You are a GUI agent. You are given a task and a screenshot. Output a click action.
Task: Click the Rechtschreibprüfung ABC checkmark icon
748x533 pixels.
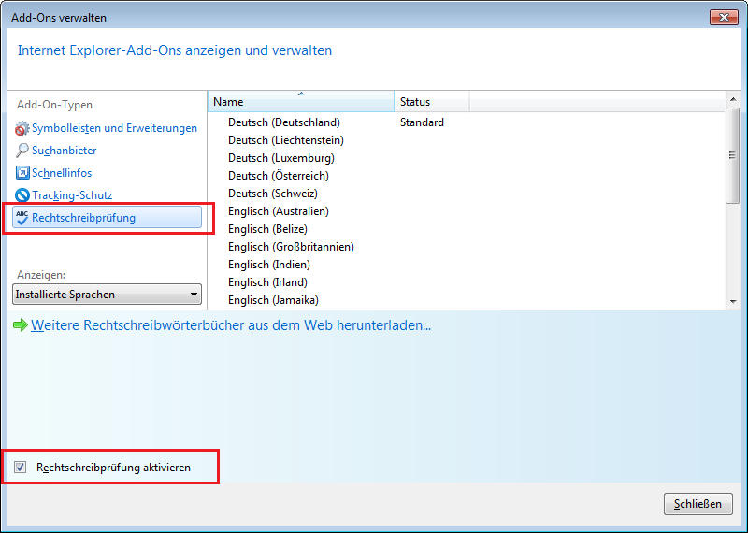coord(22,218)
